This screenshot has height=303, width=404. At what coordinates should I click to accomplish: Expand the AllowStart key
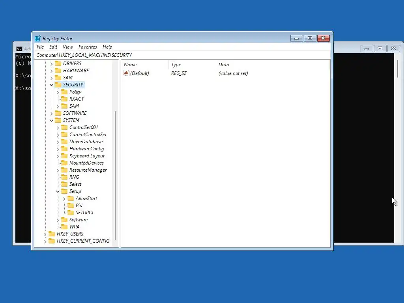coord(64,199)
